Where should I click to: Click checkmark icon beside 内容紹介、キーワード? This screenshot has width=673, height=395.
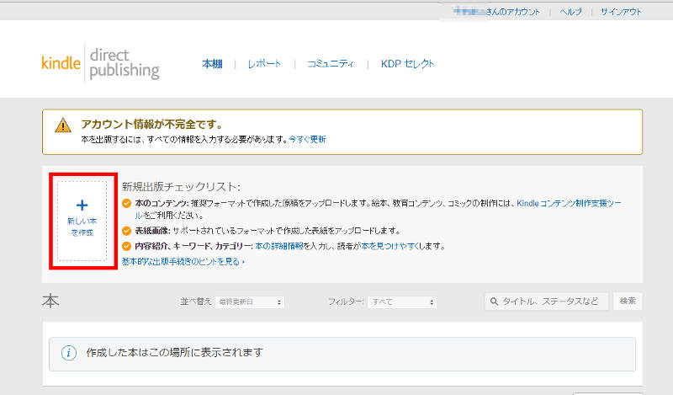click(x=126, y=246)
